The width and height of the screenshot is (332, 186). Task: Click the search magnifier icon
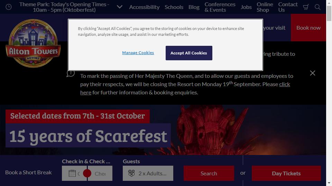tap(317, 7)
